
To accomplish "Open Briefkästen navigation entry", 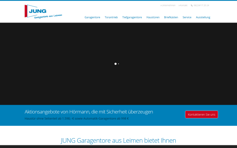I will pos(171,17).
